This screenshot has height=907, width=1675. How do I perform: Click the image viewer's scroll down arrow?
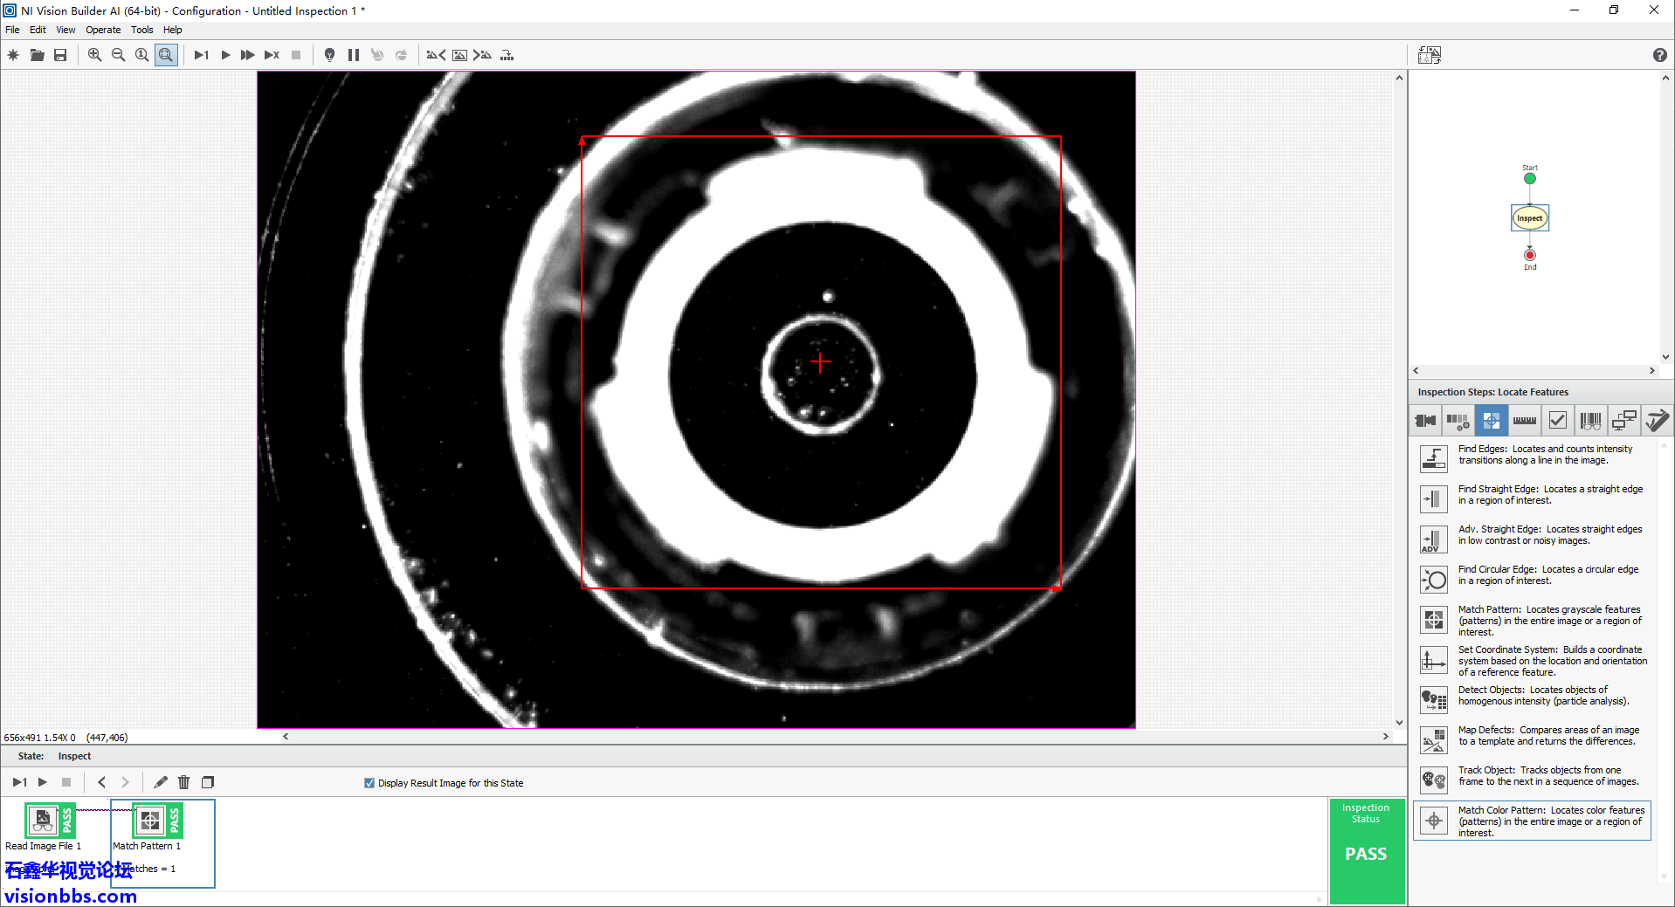[x=1399, y=722]
